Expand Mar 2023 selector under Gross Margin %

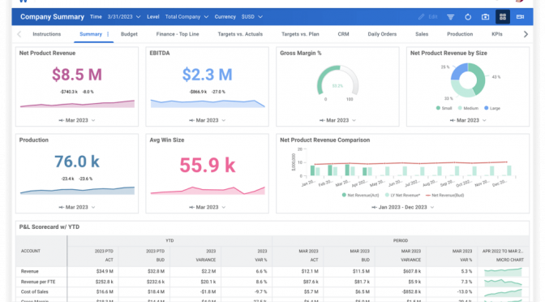(337, 120)
